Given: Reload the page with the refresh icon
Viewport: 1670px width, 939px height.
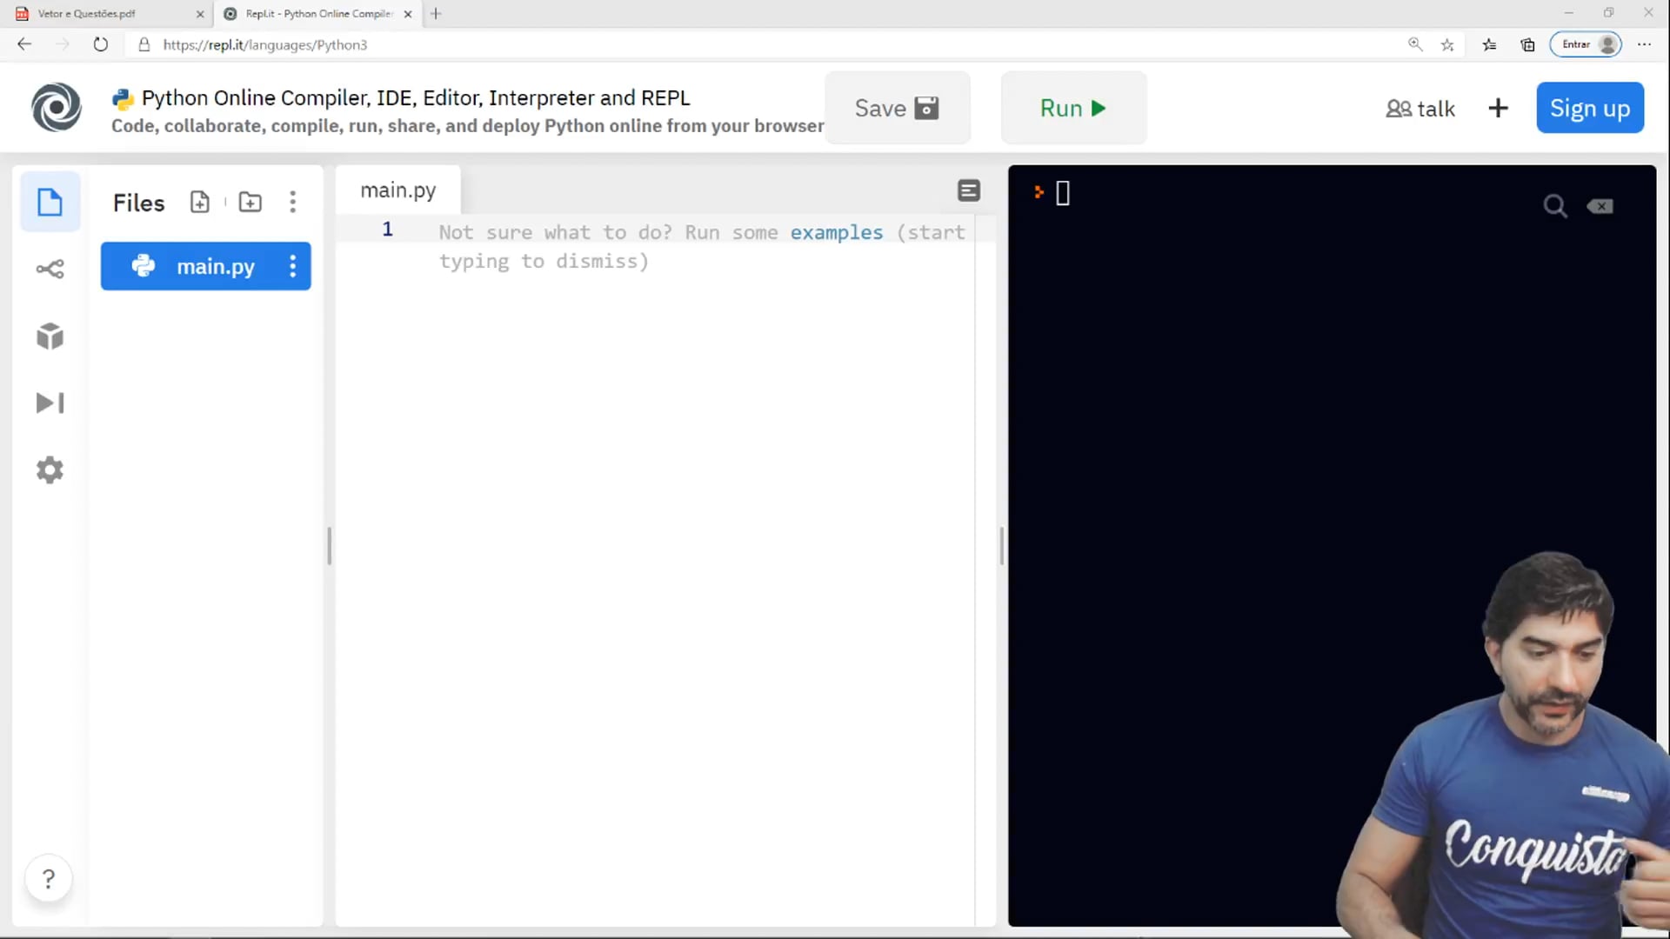Looking at the screenshot, I should (101, 44).
